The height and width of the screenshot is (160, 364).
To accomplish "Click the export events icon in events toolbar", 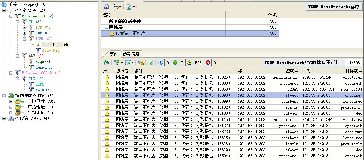I will coord(107,63).
